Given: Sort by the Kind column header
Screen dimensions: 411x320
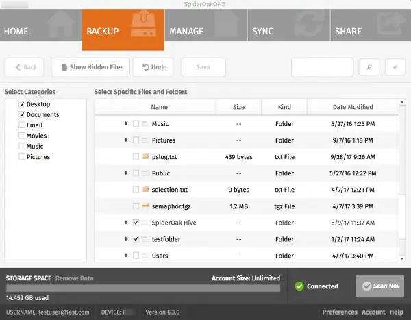Looking at the screenshot, I should click(284, 107).
